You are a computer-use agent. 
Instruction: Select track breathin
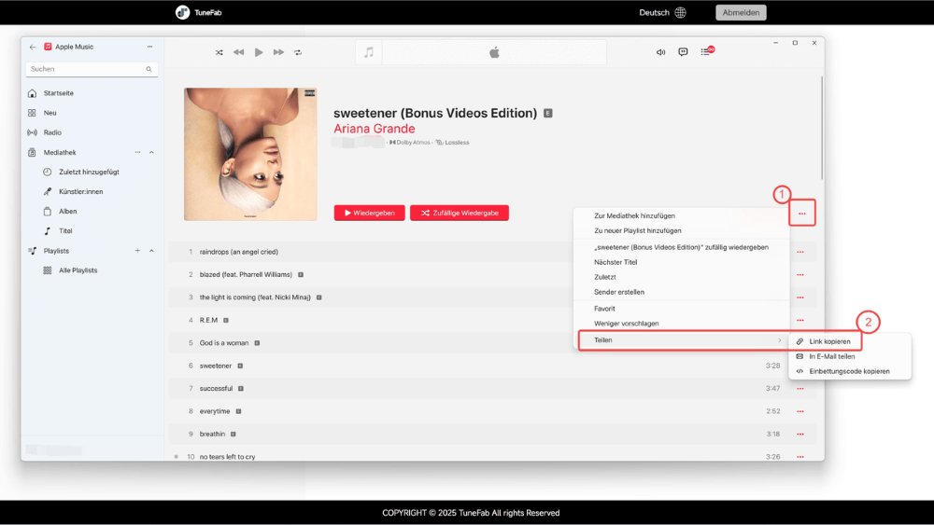212,434
